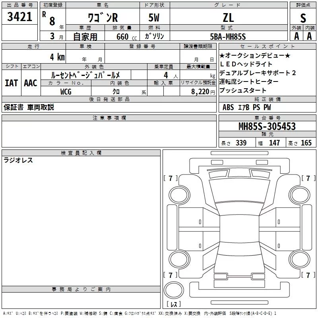Click the exterior grade A under 外装
The image size is (318, 318).
296,36
